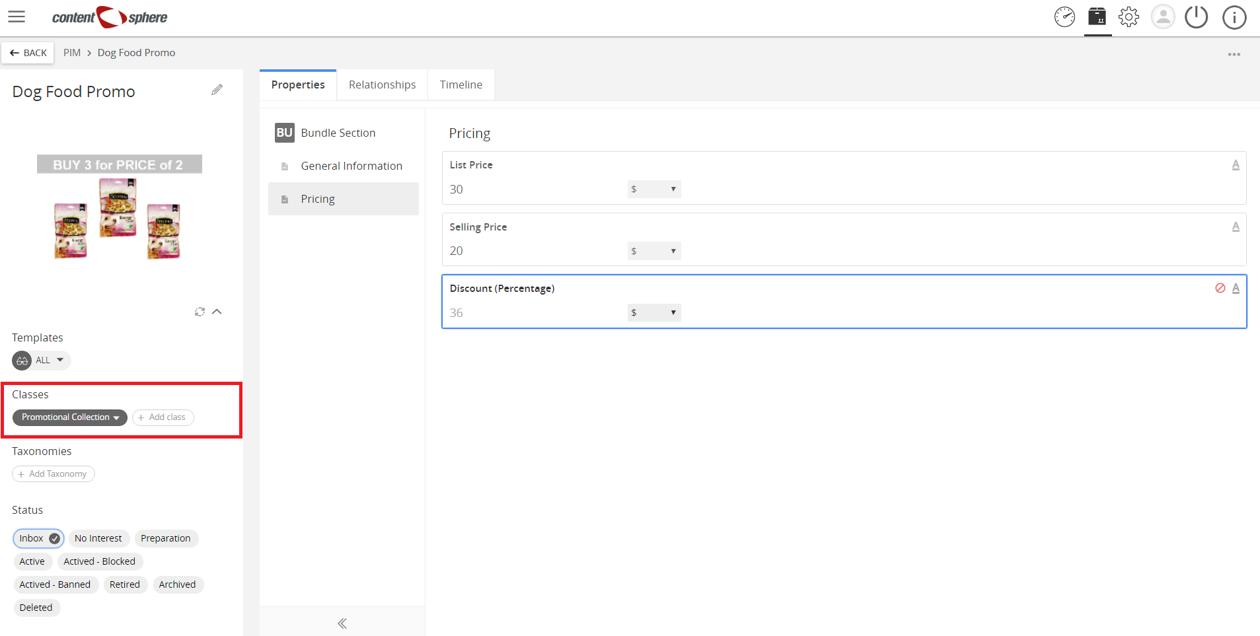
Task: Click the Discount language A icon
Action: pos(1236,288)
